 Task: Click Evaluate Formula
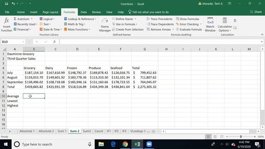click(189, 29)
